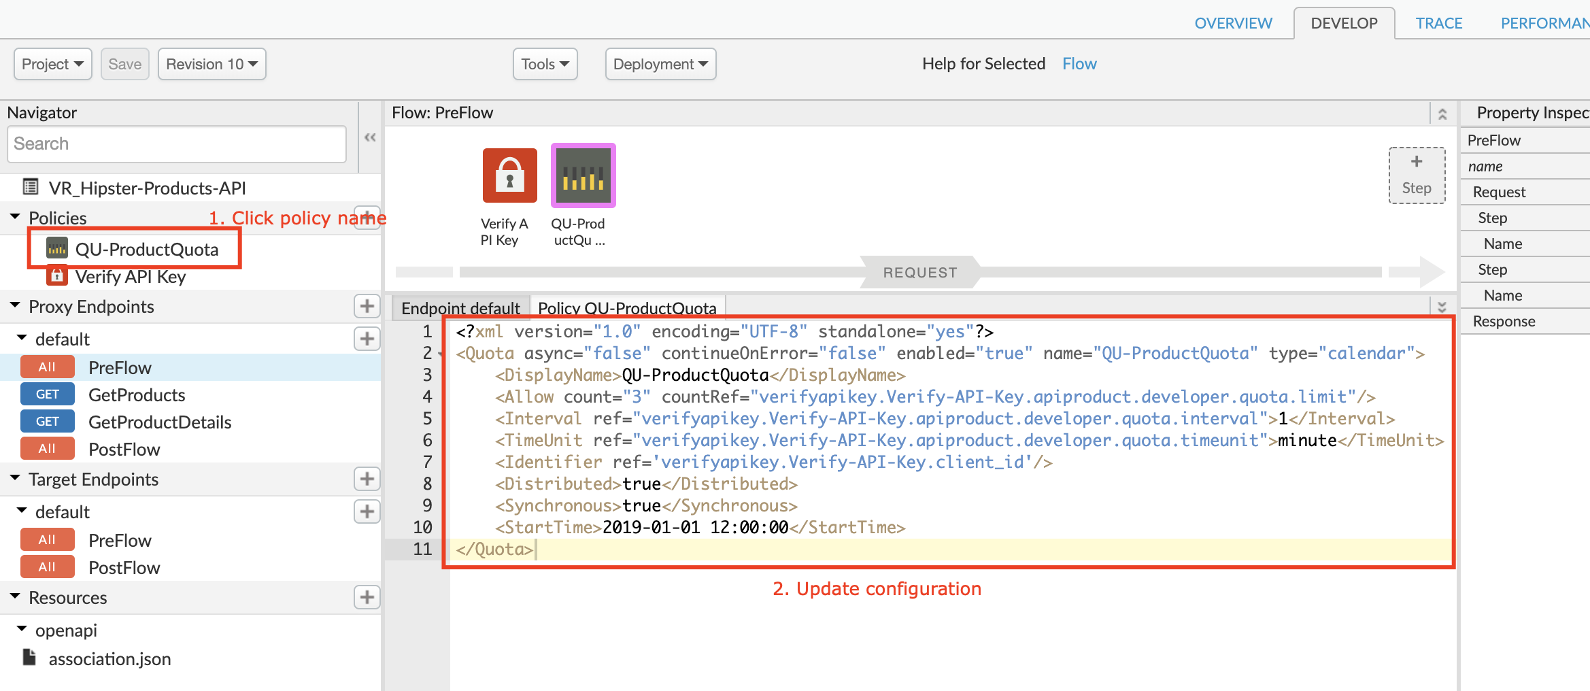
Task: Select the proxy endpoint PostFlow
Action: coord(124,450)
